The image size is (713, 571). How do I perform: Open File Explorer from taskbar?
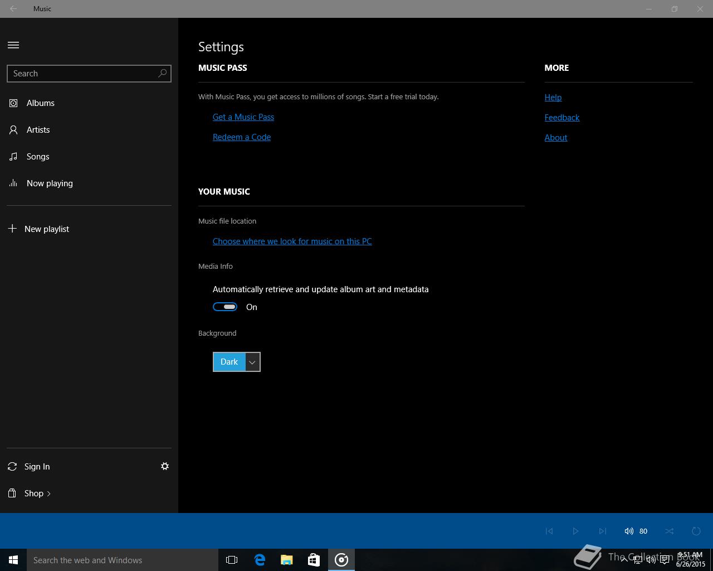(x=287, y=560)
